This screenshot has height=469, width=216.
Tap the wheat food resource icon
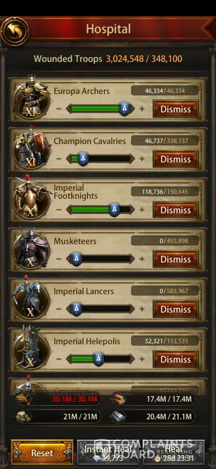tap(23, 399)
